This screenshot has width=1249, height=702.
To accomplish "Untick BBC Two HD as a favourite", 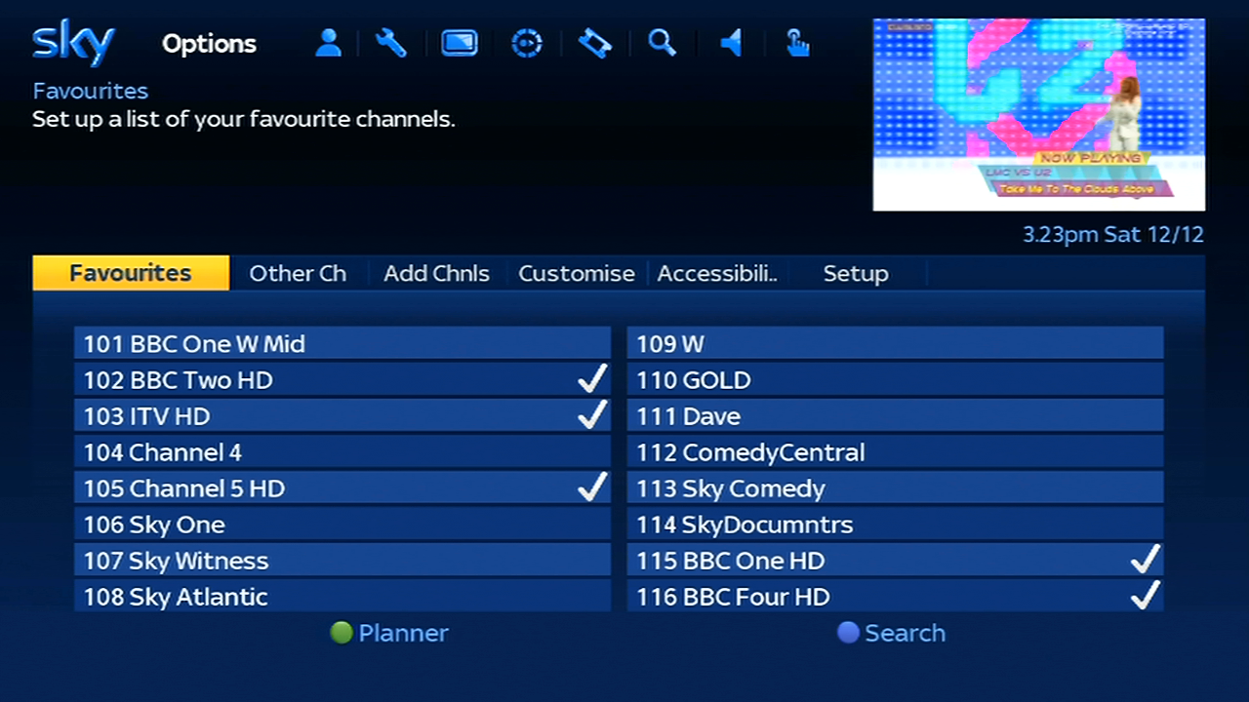I will pyautogui.click(x=342, y=379).
